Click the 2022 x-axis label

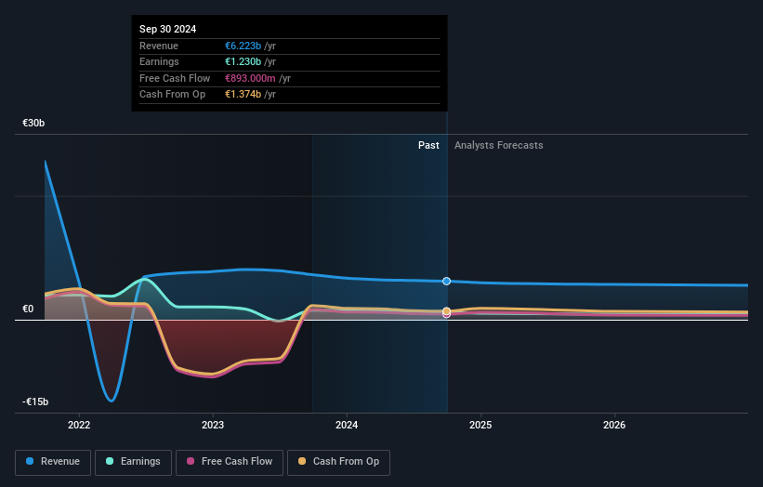79,425
